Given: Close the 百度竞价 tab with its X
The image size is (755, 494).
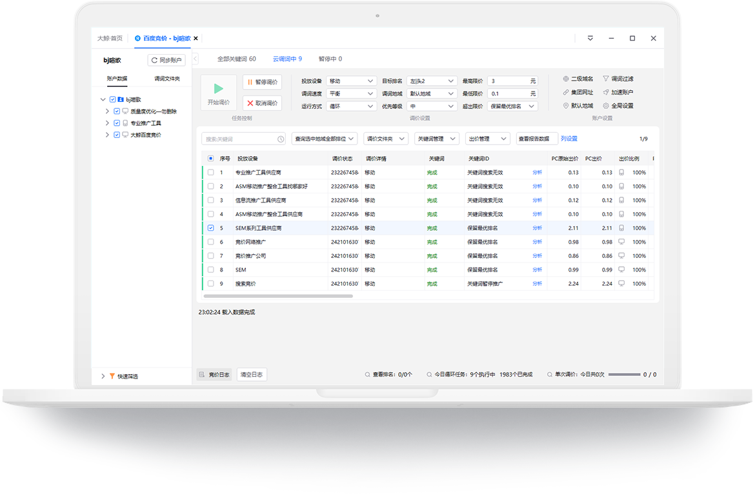Looking at the screenshot, I should point(196,39).
